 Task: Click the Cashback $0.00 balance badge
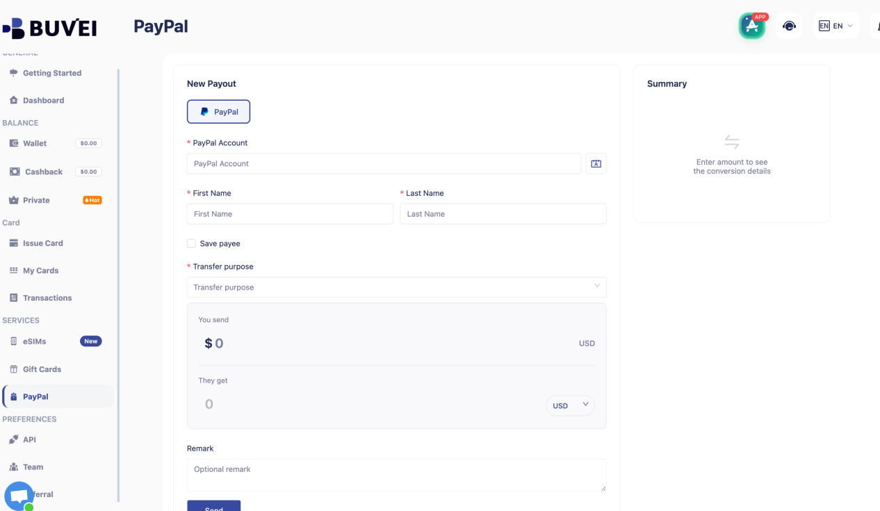88,171
